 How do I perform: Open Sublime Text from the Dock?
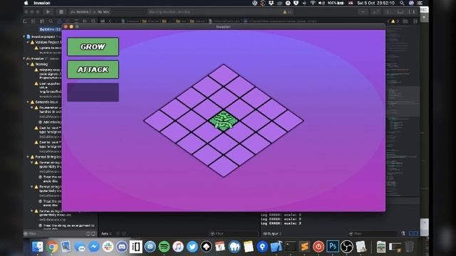point(304,247)
